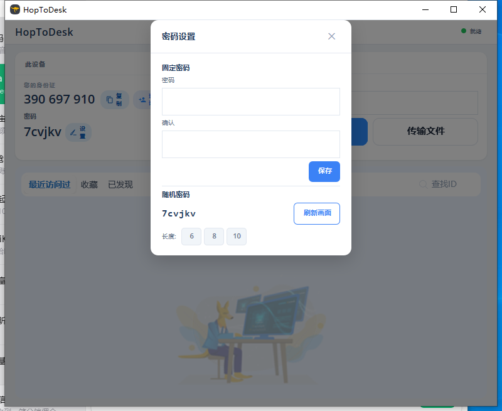Click the HopToDesk header title
Screen dimensions: 502x411
click(44, 32)
